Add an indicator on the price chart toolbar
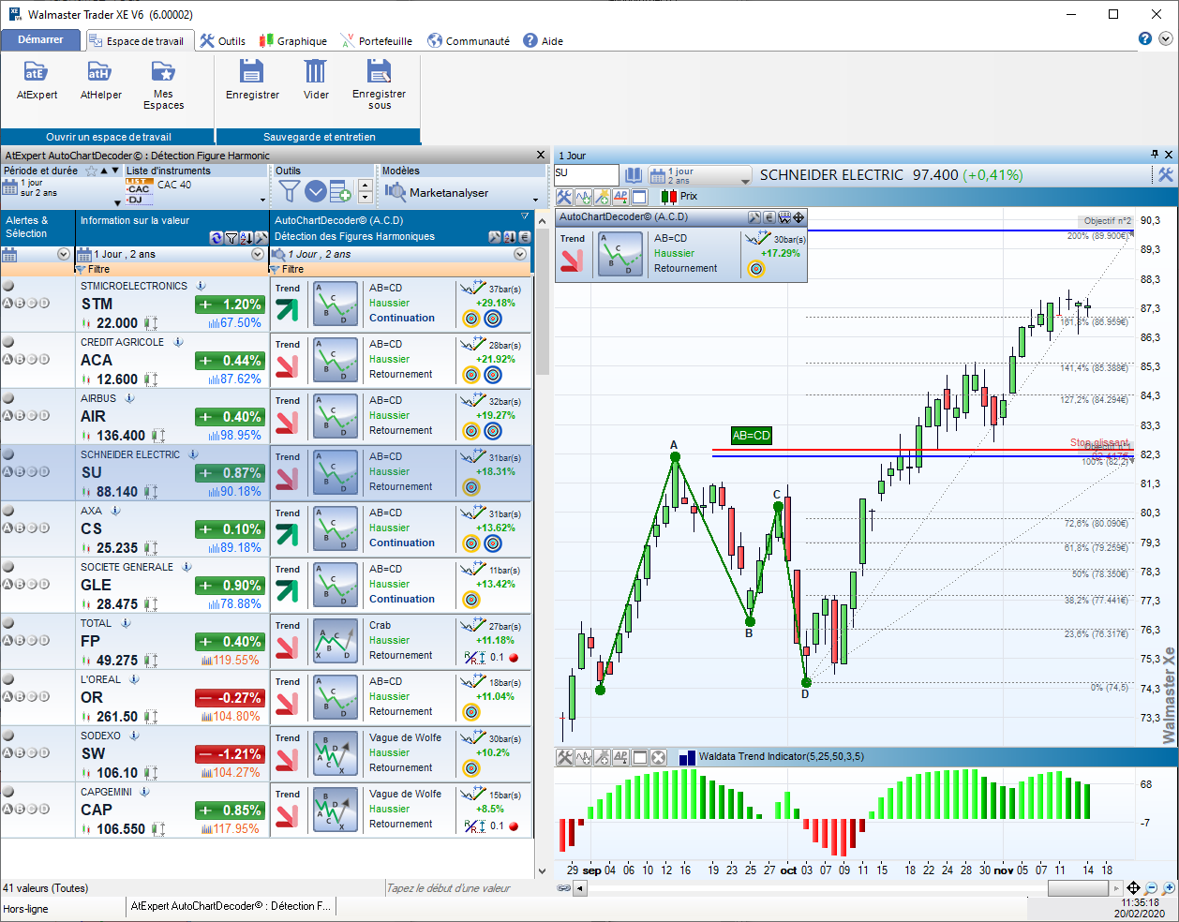Viewport: 1179px width, 922px height. click(x=583, y=197)
